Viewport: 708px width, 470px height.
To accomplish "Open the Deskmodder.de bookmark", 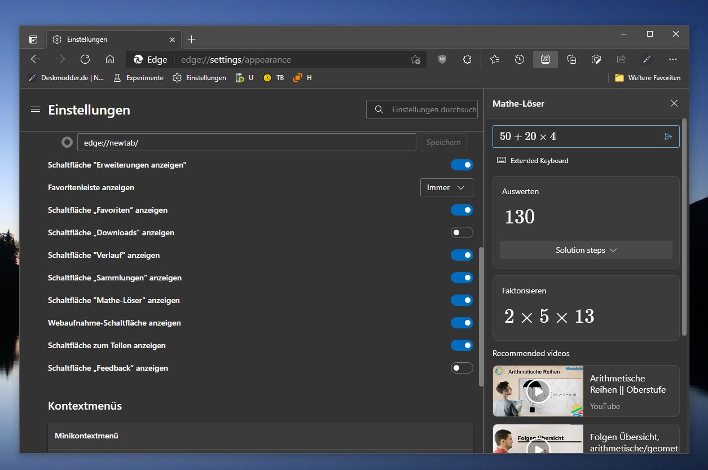I will (66, 78).
